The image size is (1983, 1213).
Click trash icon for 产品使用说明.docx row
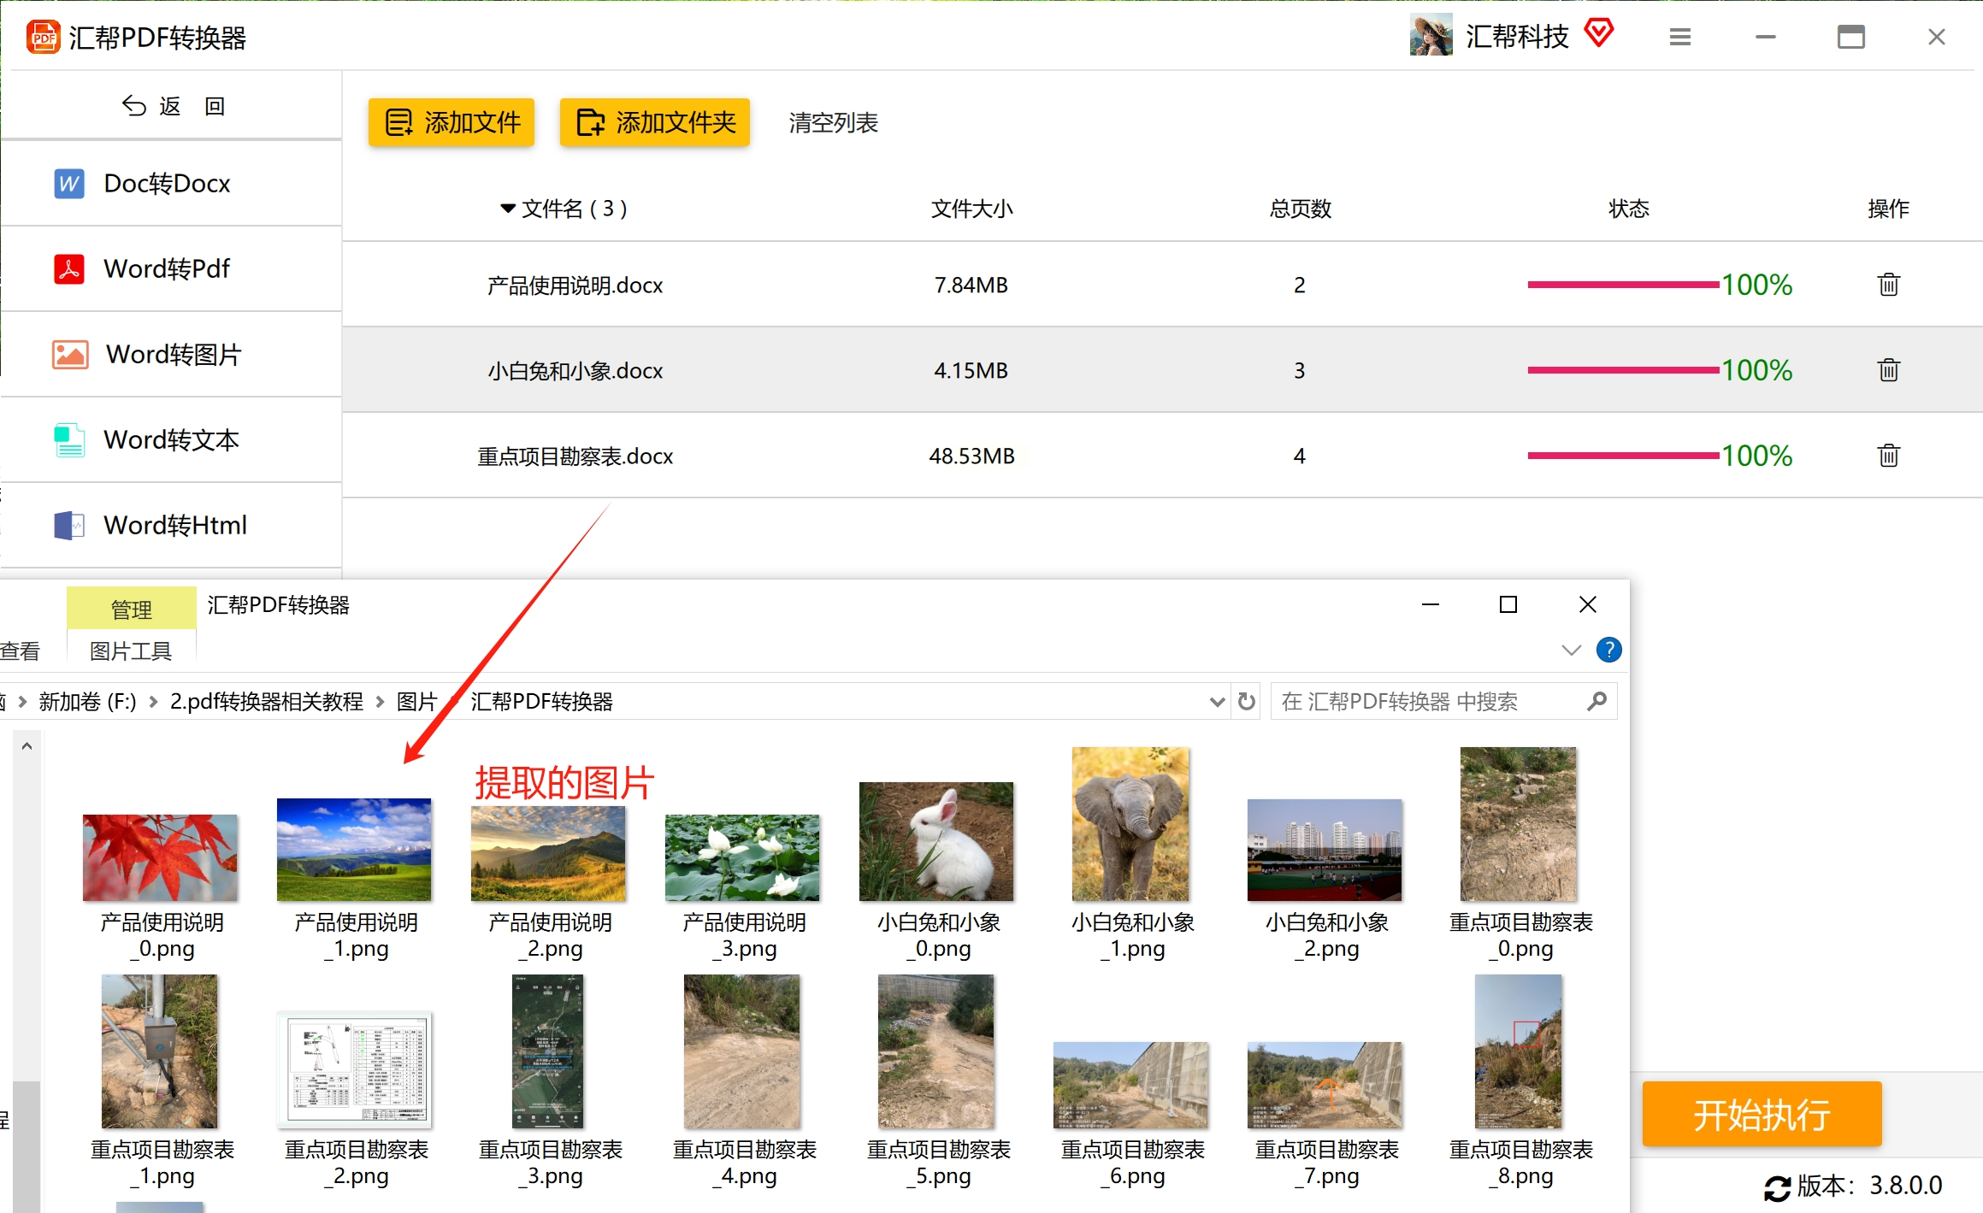pos(1888,285)
